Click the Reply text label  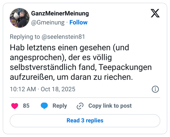(59, 106)
